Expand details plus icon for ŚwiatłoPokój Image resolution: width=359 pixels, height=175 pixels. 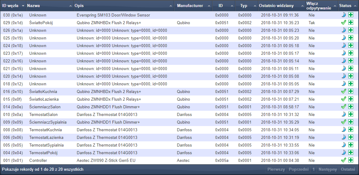350,23
